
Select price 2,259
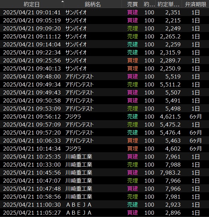[173, 44]
